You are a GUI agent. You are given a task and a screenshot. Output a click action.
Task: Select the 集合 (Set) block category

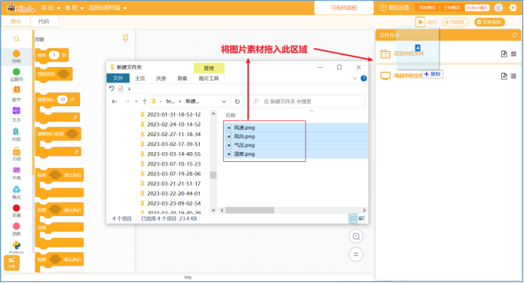click(x=16, y=193)
